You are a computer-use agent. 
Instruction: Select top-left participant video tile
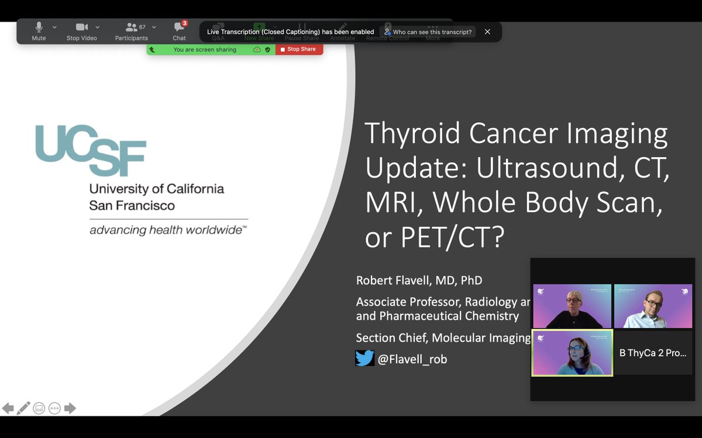(x=572, y=306)
